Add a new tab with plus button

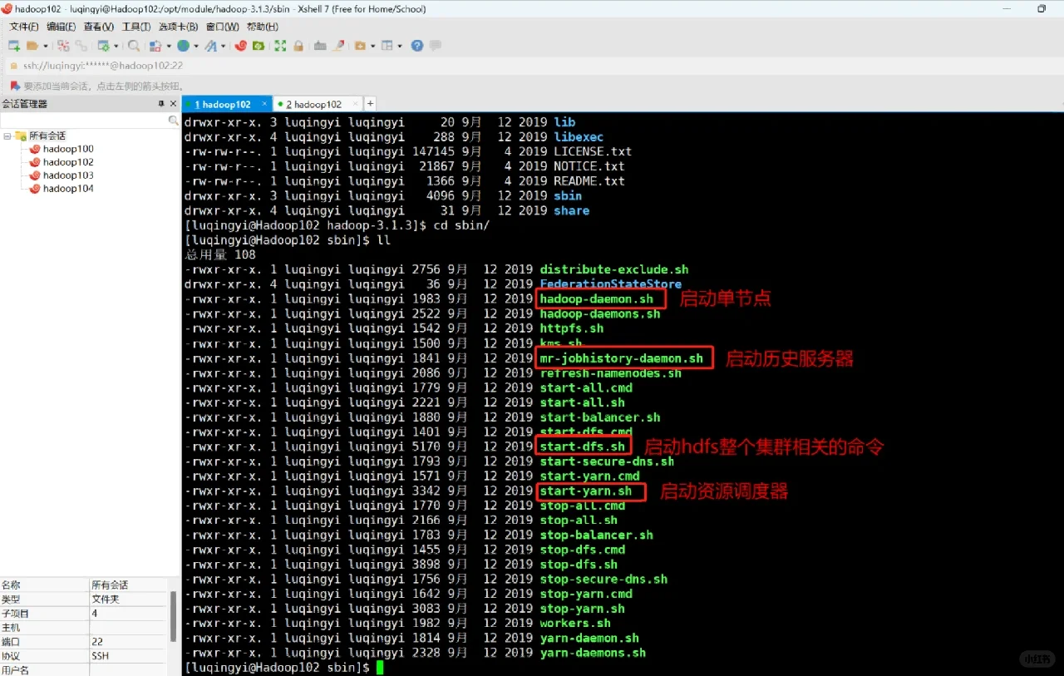click(x=371, y=104)
